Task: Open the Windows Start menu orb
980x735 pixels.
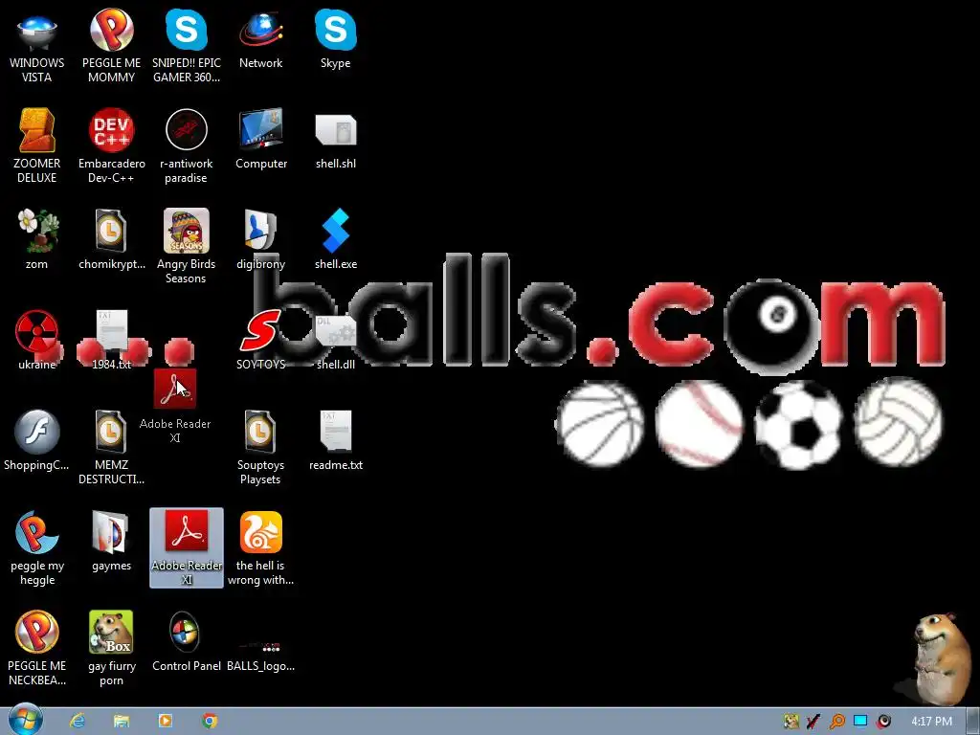Action: (24, 720)
